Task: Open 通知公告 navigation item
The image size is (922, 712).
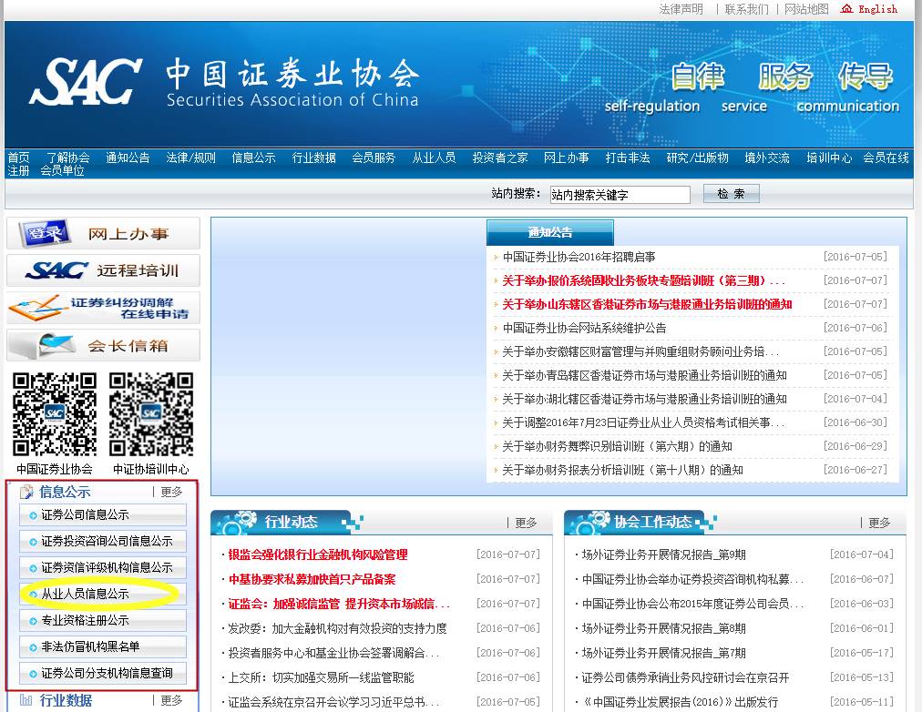Action: tap(128, 158)
